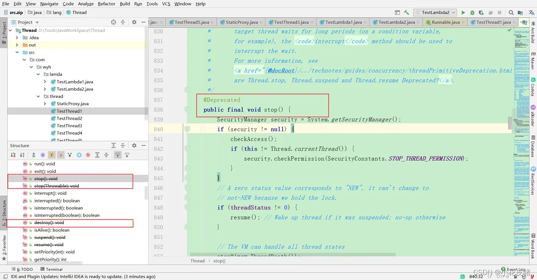Collapse the src folder

tap(17, 52)
